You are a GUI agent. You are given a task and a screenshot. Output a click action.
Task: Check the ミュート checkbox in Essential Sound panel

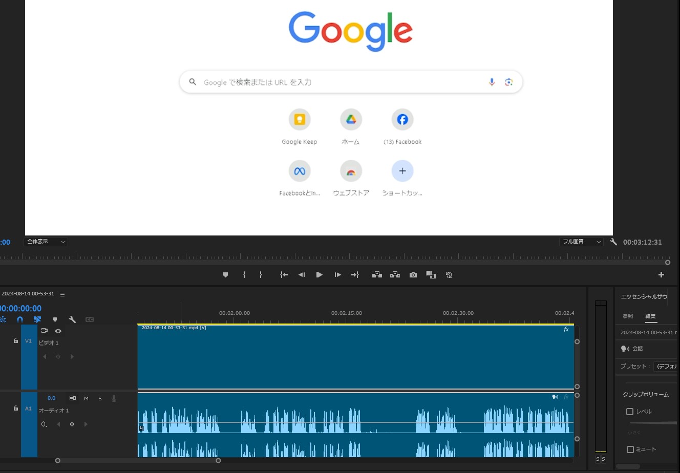(x=630, y=449)
